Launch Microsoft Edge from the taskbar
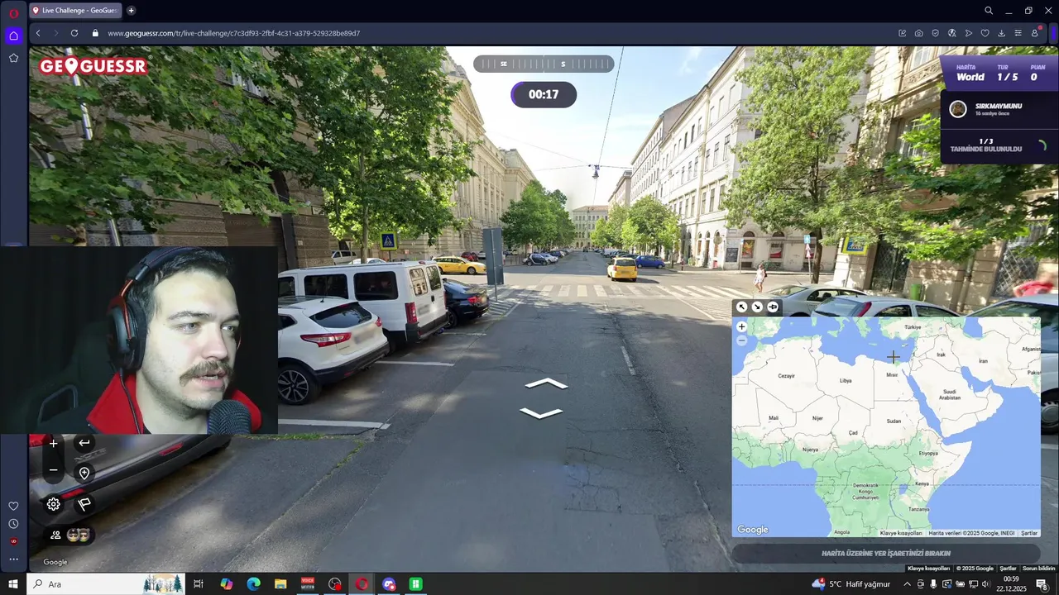 [x=253, y=584]
